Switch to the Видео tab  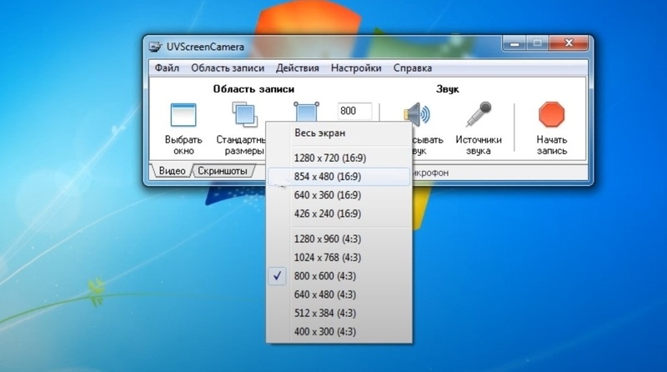click(x=172, y=171)
